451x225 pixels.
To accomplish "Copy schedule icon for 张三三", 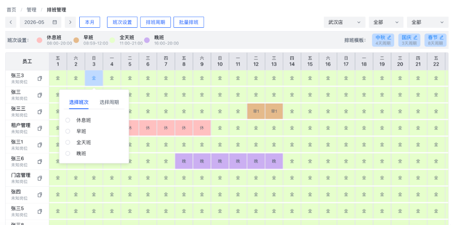I will (40, 112).
